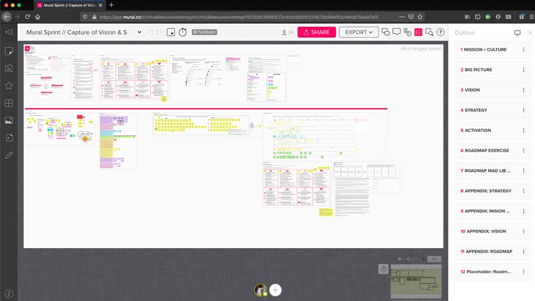Viewport: 535px width, 301px height.
Task: Toggle presentation mode in Outline header
Action: click(x=517, y=33)
